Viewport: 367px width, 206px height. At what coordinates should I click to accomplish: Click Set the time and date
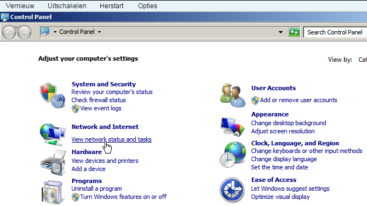click(279, 167)
